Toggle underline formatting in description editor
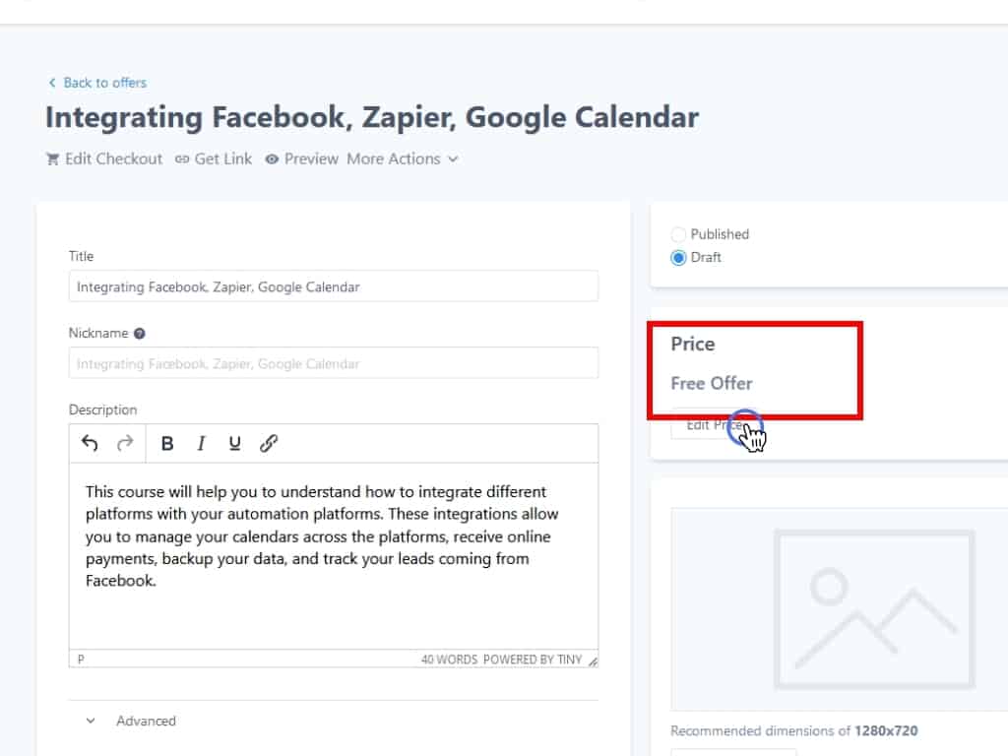The height and width of the screenshot is (756, 1008). tap(234, 443)
